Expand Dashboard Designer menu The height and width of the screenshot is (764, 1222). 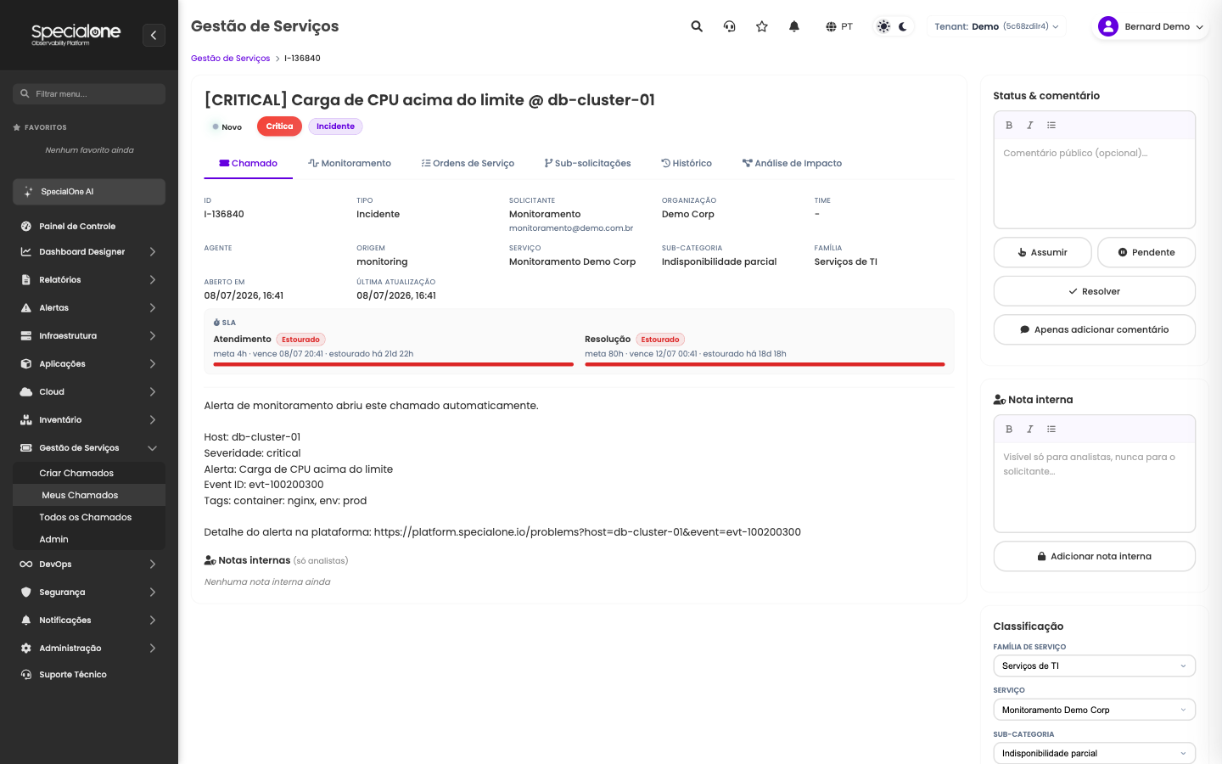point(89,251)
